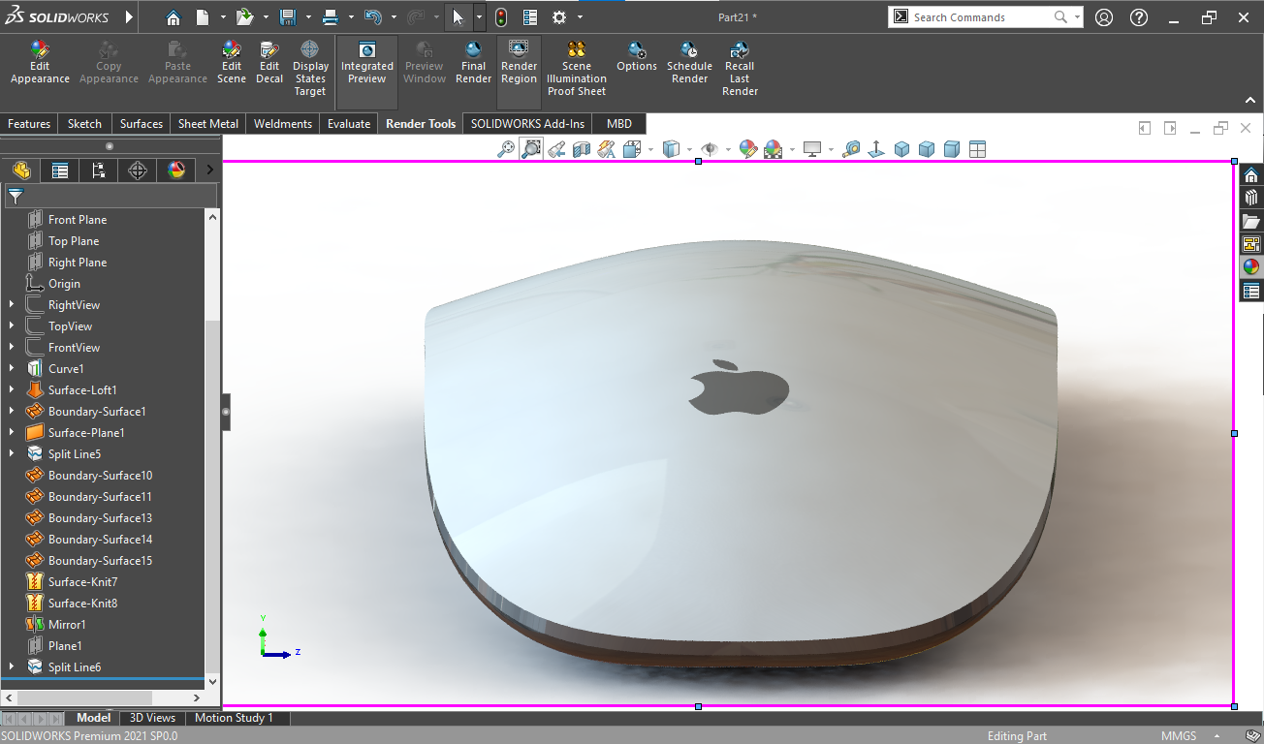Image resolution: width=1264 pixels, height=744 pixels.
Task: Open the Motion Study 1 tab
Action: 234,718
